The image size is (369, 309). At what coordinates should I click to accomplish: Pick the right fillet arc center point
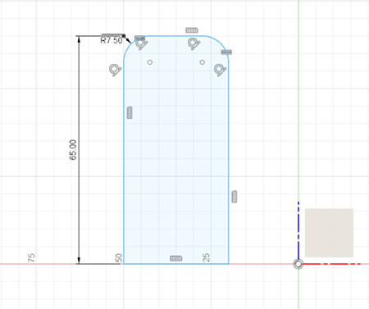[203, 62]
